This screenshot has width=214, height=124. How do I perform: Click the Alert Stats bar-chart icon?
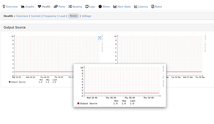click(115, 7)
